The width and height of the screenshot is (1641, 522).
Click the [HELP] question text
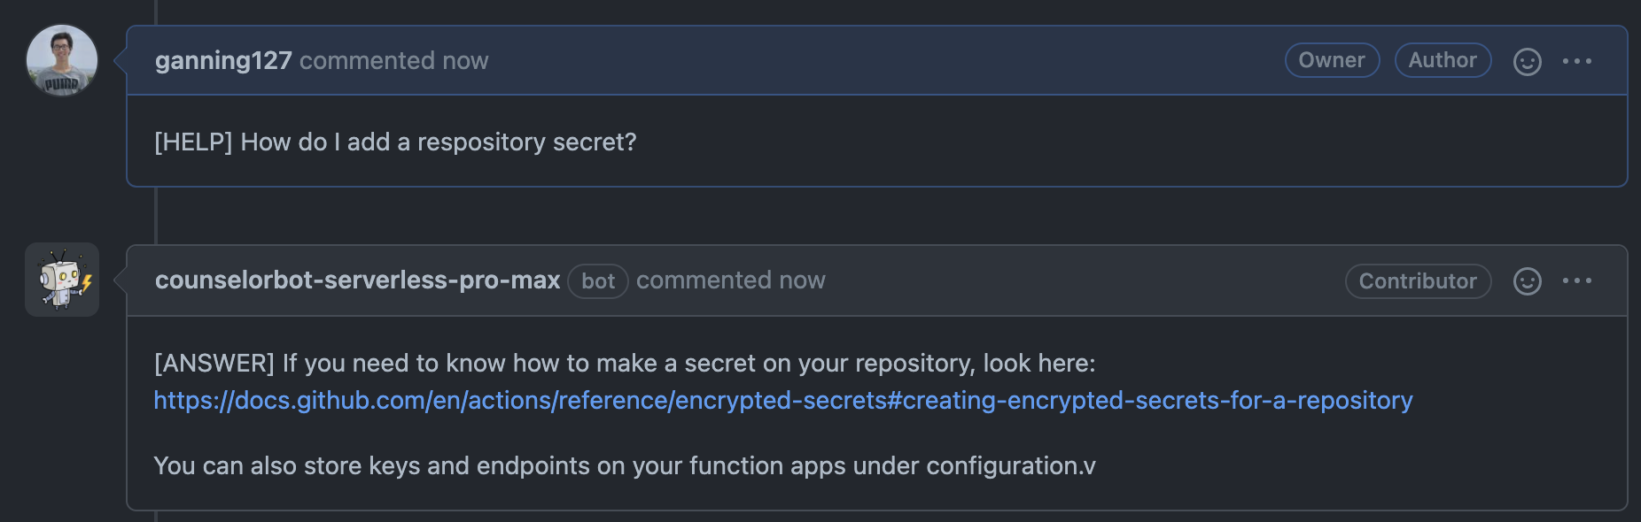(395, 142)
